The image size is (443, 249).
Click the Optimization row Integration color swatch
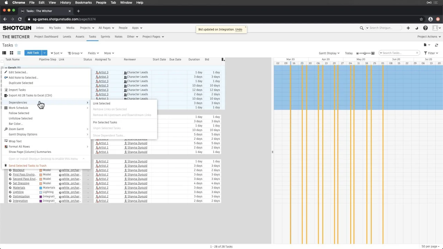coord(41,196)
